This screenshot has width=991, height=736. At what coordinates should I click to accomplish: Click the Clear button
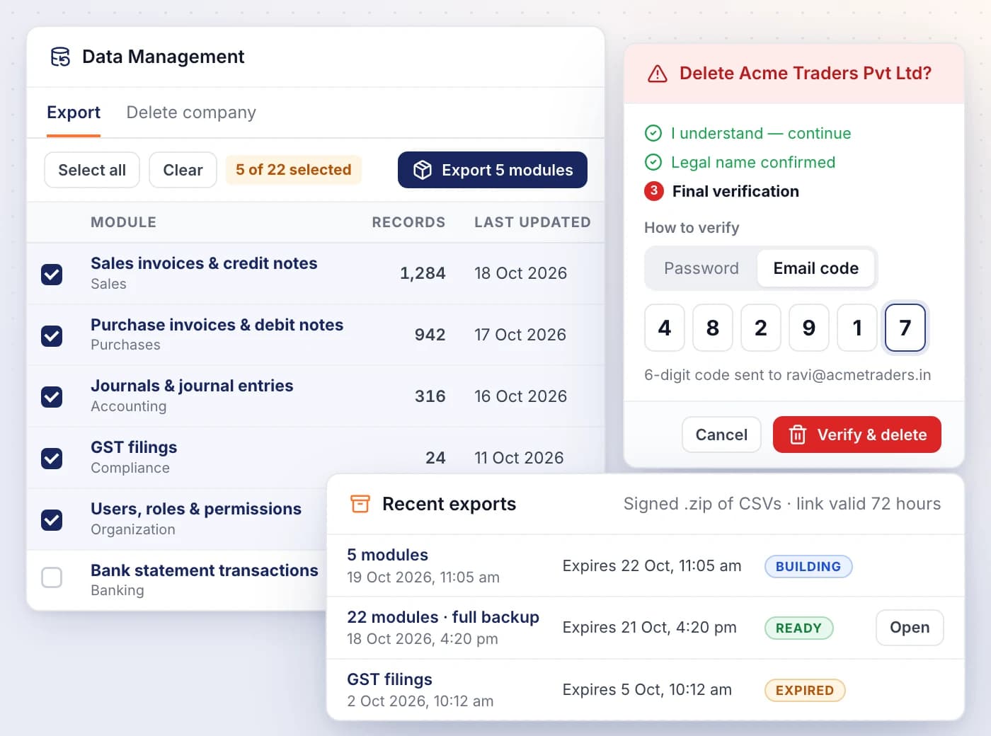(x=183, y=170)
